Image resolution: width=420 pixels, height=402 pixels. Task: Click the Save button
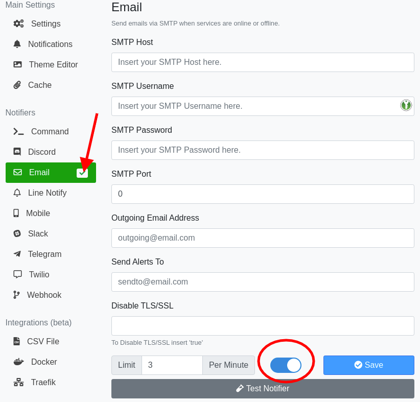(x=368, y=365)
